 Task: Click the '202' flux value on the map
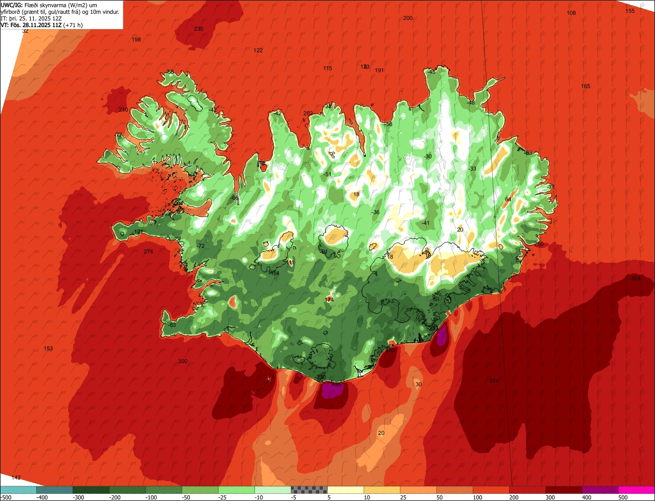click(308, 114)
